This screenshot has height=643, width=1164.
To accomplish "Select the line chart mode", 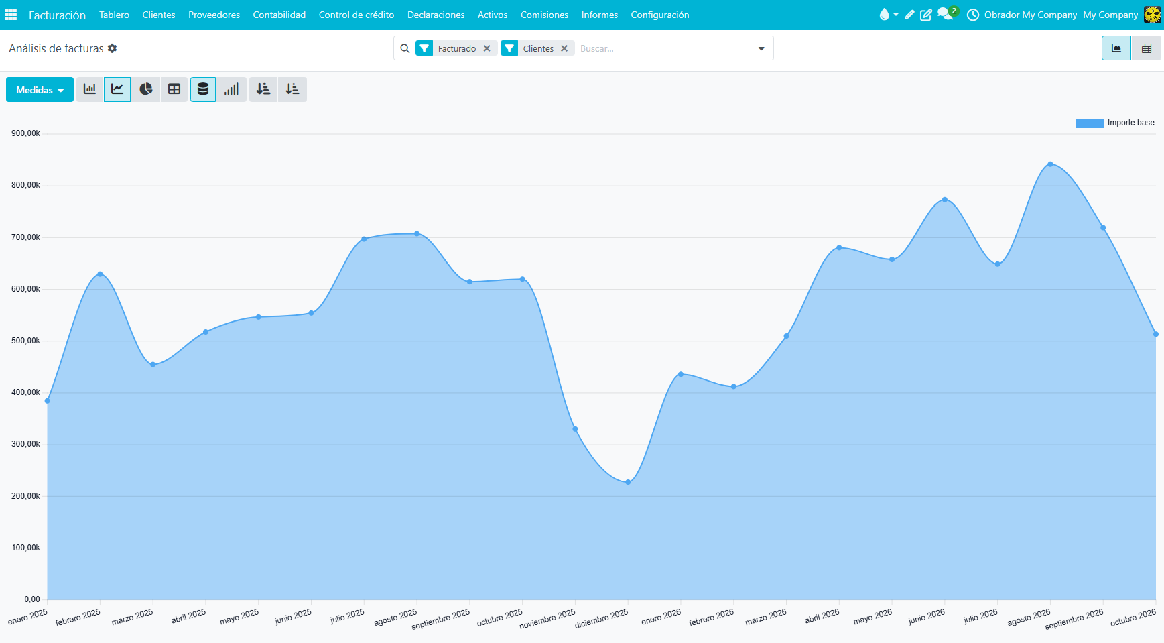I will [x=117, y=89].
